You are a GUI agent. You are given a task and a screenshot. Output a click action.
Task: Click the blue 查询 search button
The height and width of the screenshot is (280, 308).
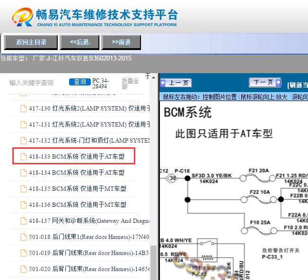point(80,82)
